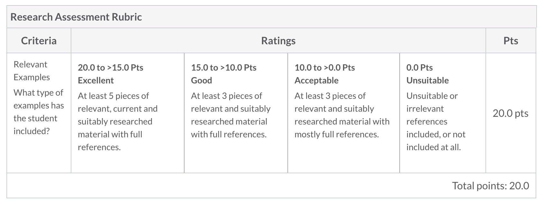Click the Pts column header
This screenshot has width=544, height=206.
511,41
